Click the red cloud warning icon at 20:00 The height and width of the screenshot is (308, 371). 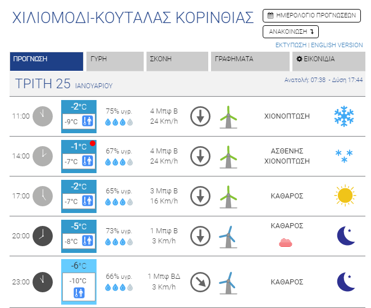[286, 242]
